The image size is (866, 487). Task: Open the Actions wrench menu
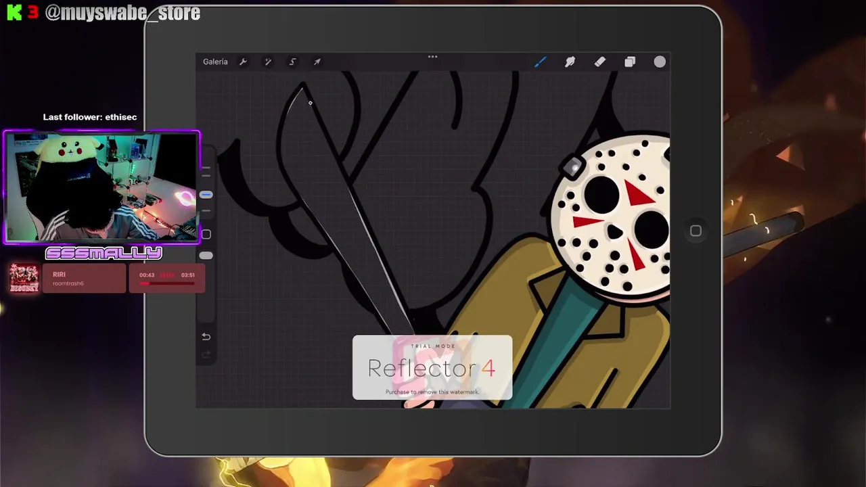(243, 62)
